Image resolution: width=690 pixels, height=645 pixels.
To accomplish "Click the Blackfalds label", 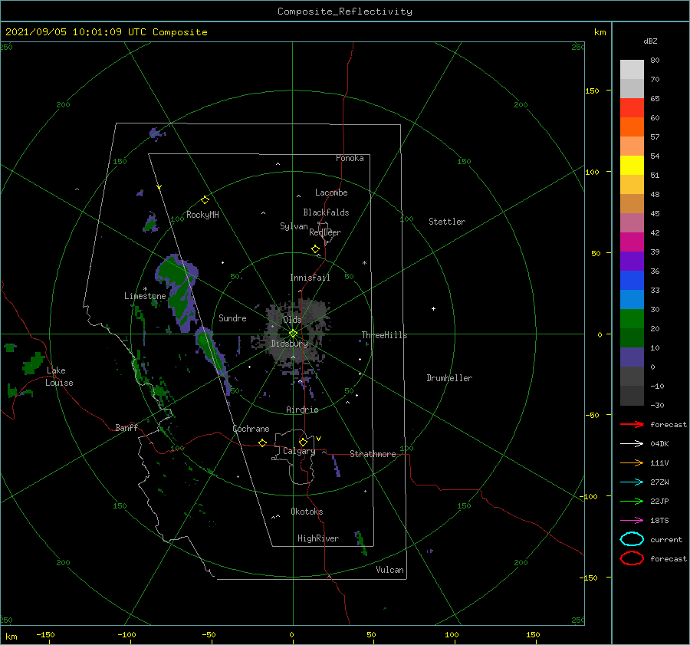I will coord(326,212).
